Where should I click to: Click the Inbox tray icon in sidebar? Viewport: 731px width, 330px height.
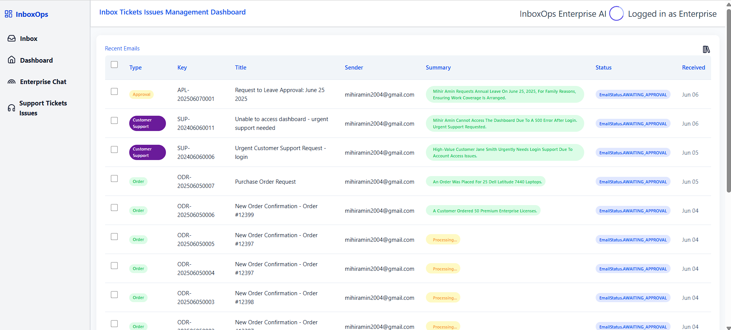[12, 39]
